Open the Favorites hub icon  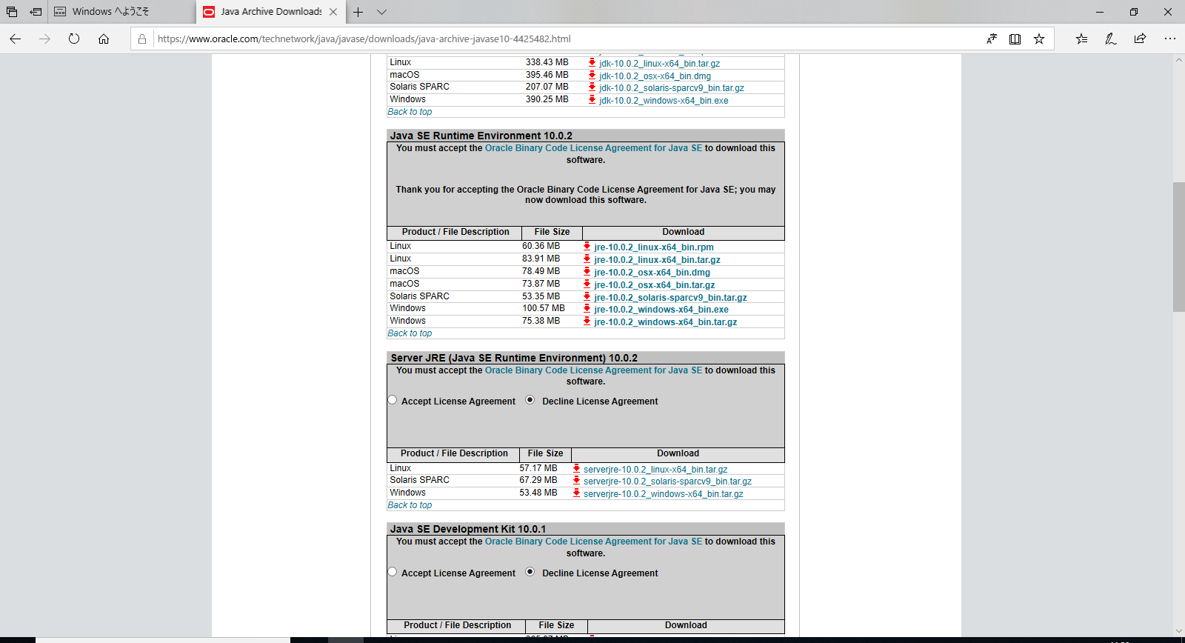click(x=1081, y=39)
